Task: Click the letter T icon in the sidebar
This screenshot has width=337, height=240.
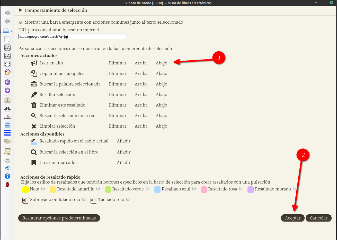Action: [x=7, y=100]
